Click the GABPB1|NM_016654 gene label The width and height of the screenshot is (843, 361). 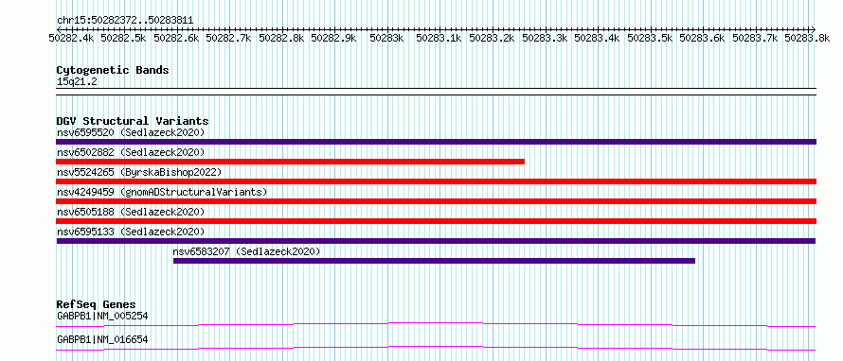102,339
